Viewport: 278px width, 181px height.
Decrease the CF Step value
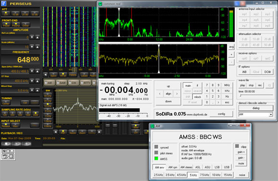pyautogui.click(x=32, y=81)
